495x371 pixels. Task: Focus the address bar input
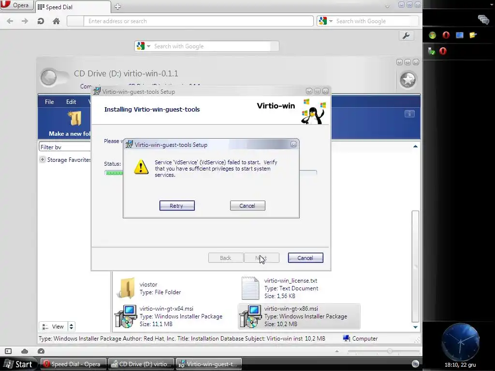(x=198, y=21)
